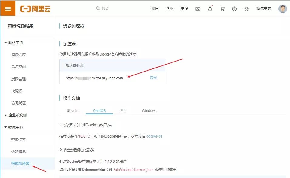290x178 pixels.
Task: Open the orange hamburger menu
Action: click(x=8, y=8)
